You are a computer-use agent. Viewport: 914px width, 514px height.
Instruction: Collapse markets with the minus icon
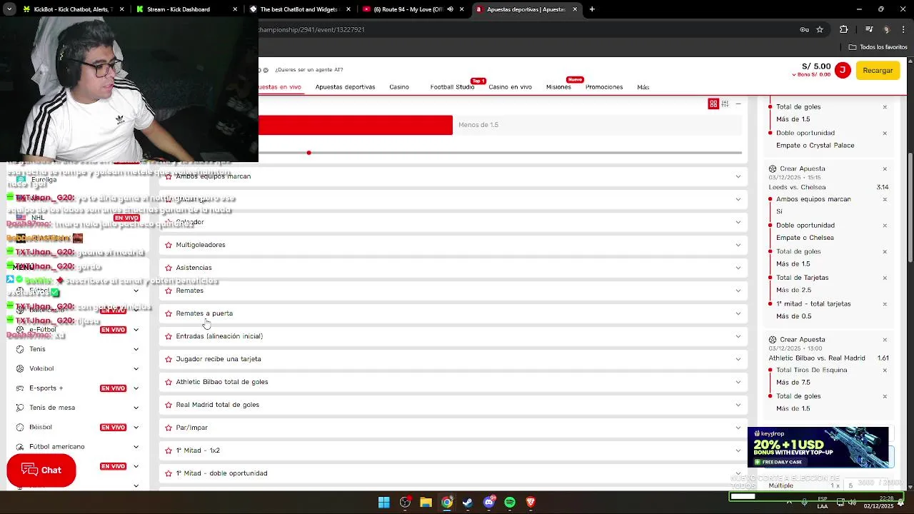[x=738, y=104]
